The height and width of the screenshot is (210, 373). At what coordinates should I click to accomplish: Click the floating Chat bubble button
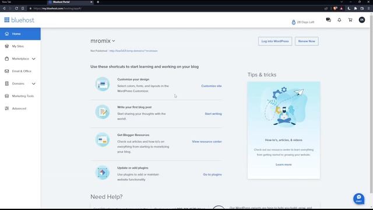359,198
